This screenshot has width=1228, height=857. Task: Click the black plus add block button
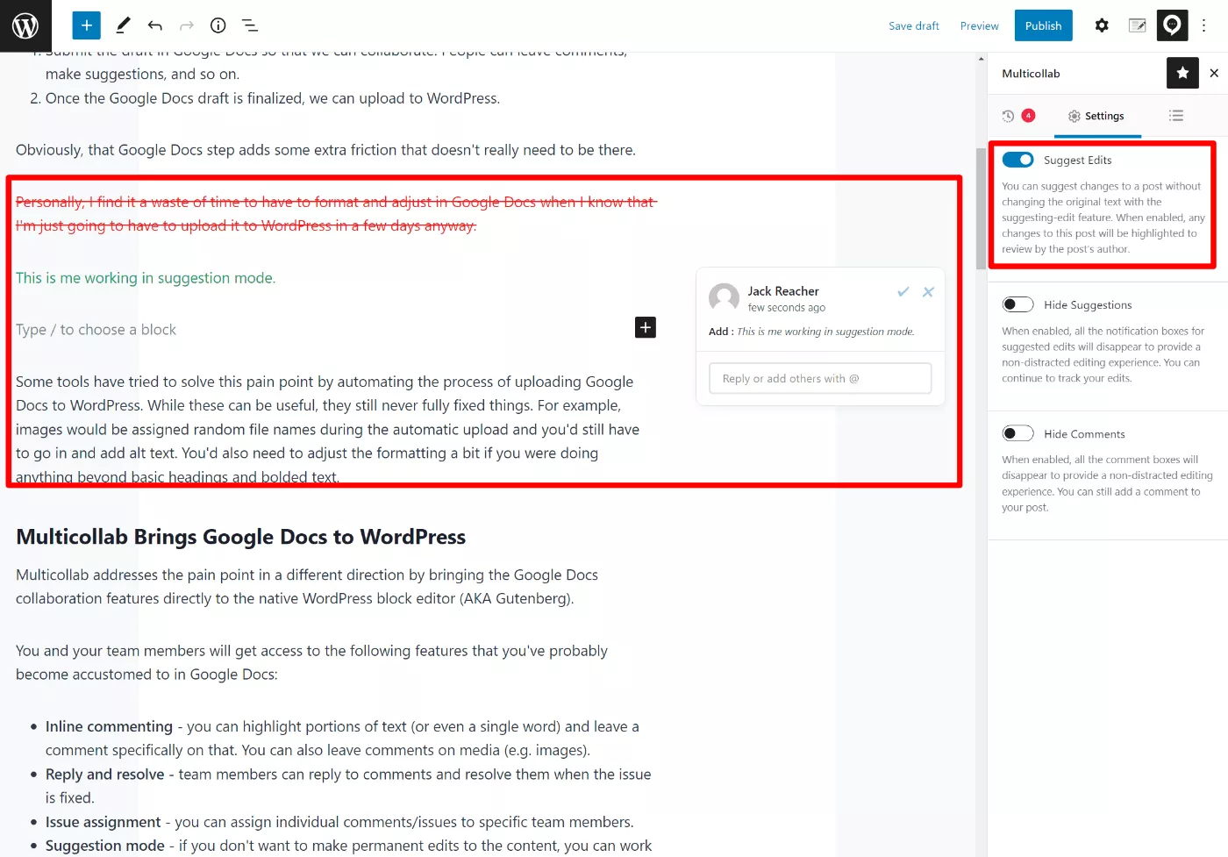pos(646,327)
